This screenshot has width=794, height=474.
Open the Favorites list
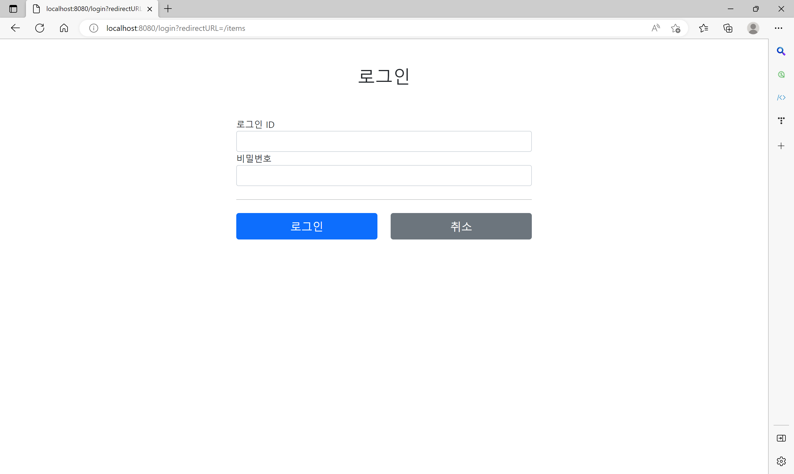[703, 28]
